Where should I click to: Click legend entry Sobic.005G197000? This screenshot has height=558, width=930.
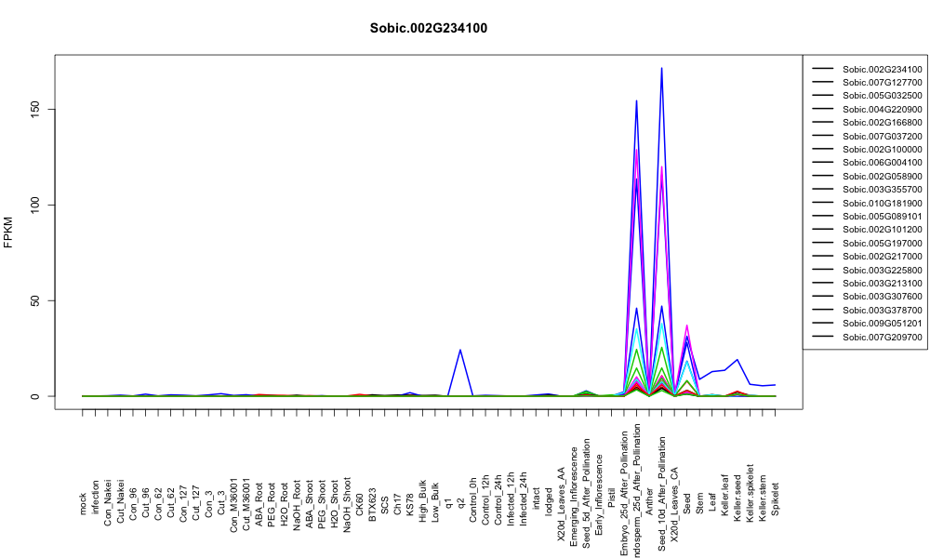click(x=882, y=243)
